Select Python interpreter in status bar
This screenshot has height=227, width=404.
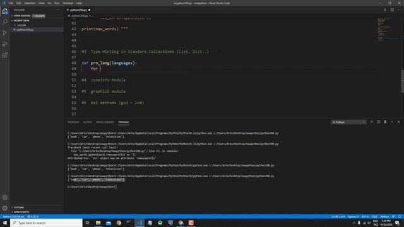[x=13, y=217]
